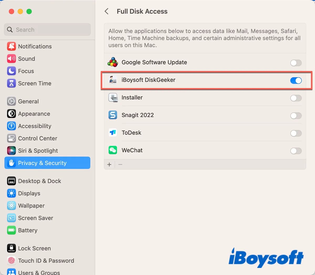Open Touch ID & Password settings

(46, 261)
